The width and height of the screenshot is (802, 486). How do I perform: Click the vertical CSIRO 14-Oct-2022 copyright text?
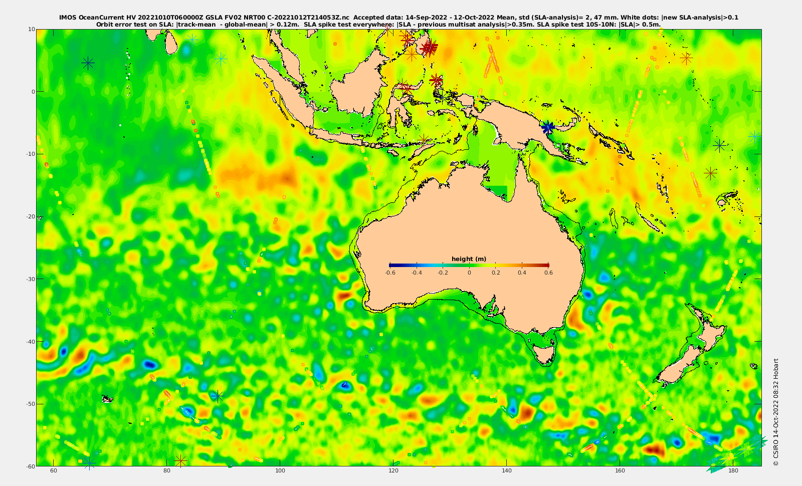tap(776, 412)
